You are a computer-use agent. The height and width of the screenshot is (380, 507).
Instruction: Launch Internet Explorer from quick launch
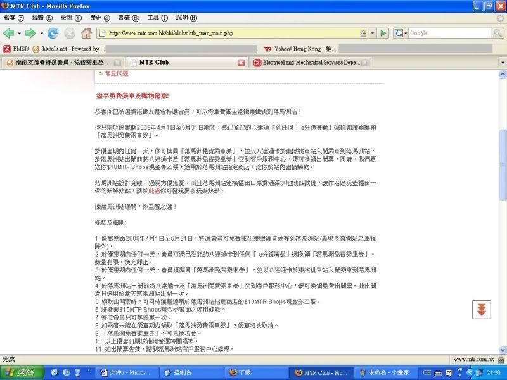pyautogui.click(x=55, y=372)
